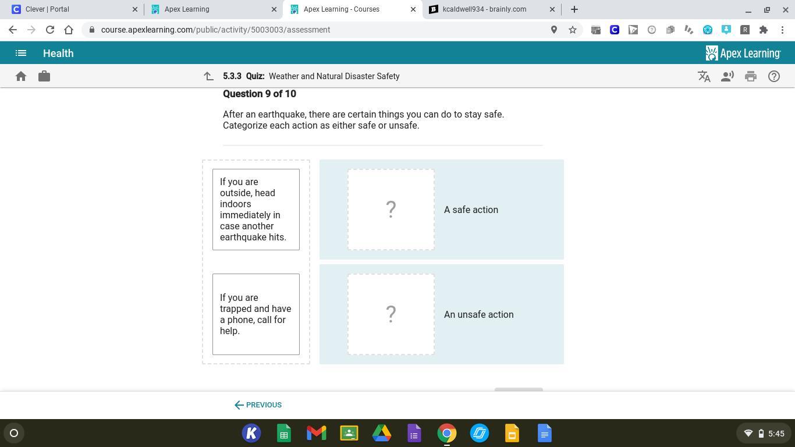Click the safe action drop slot
Screen dimensions: 795x447
coord(391,210)
